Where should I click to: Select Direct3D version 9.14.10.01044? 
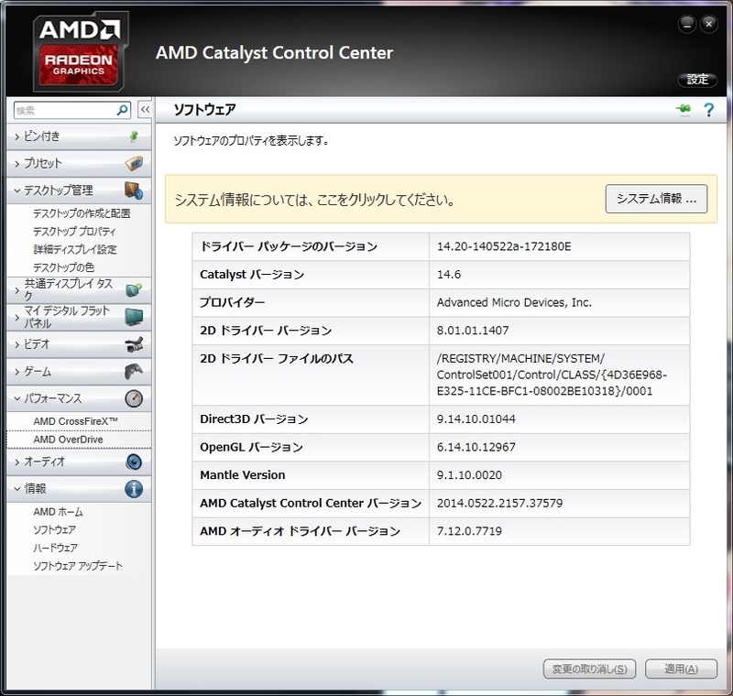(x=476, y=419)
